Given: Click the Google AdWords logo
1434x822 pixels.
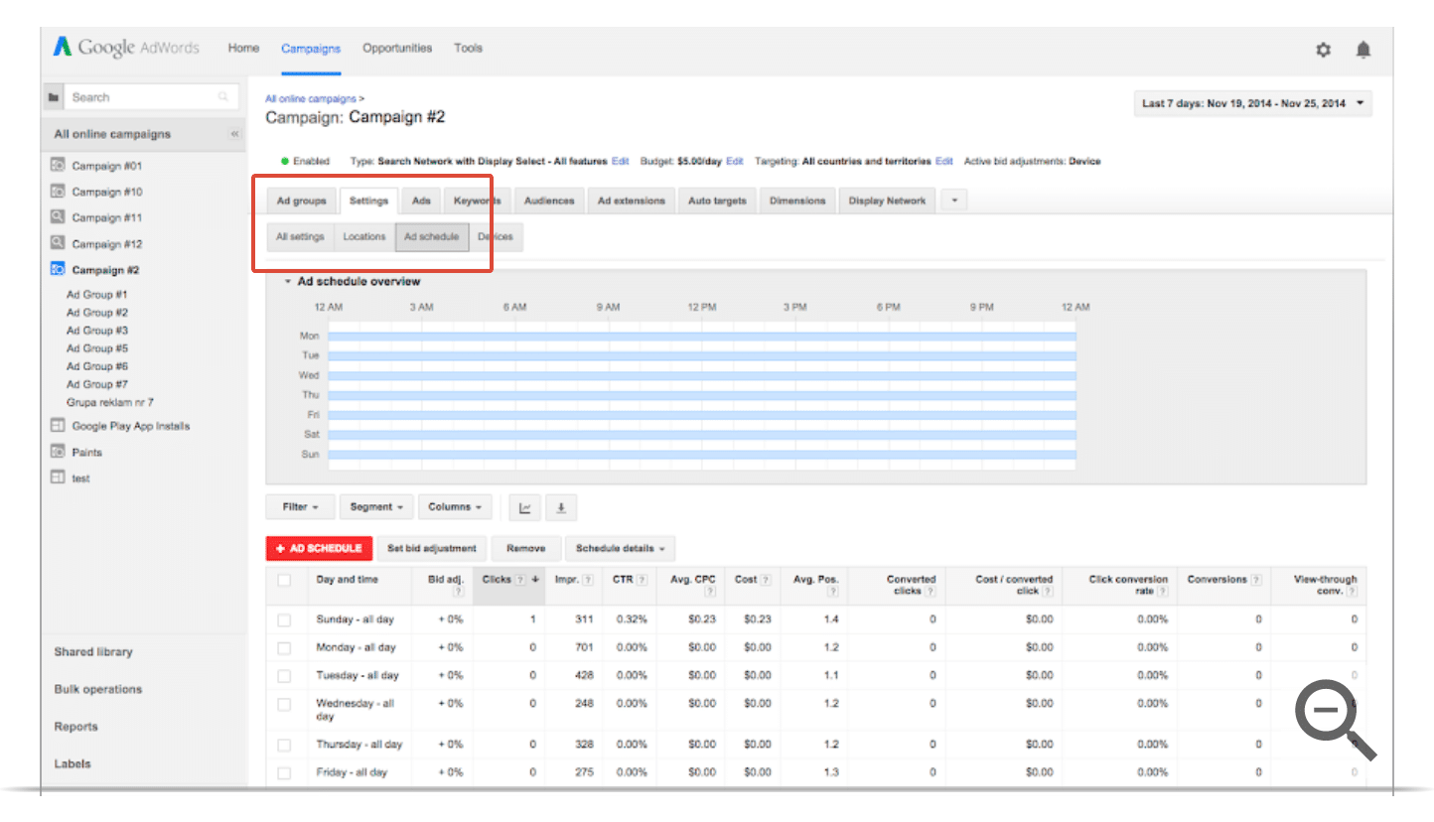Looking at the screenshot, I should [126, 48].
